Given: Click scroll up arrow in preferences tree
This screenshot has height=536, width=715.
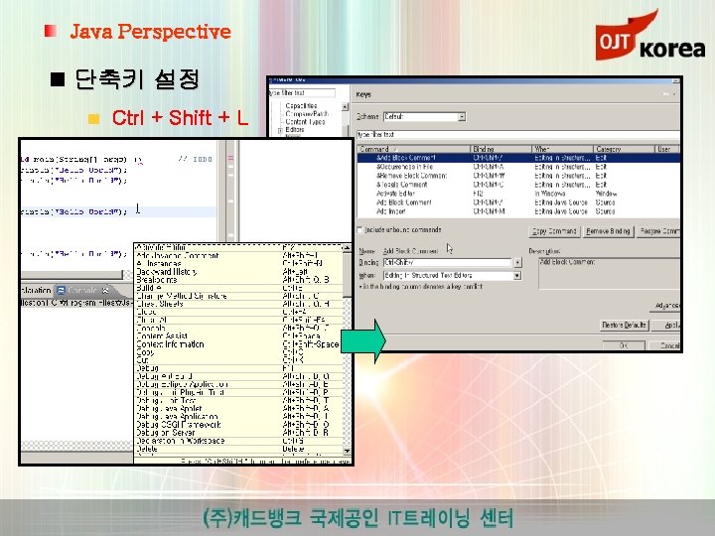Looking at the screenshot, I should 345,106.
